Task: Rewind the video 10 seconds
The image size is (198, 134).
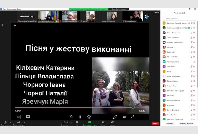Action: 71,117
